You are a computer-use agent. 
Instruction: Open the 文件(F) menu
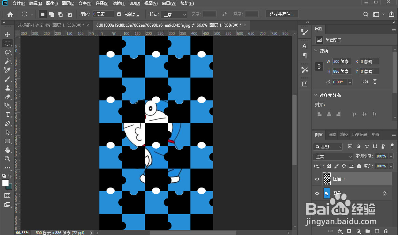19,3
